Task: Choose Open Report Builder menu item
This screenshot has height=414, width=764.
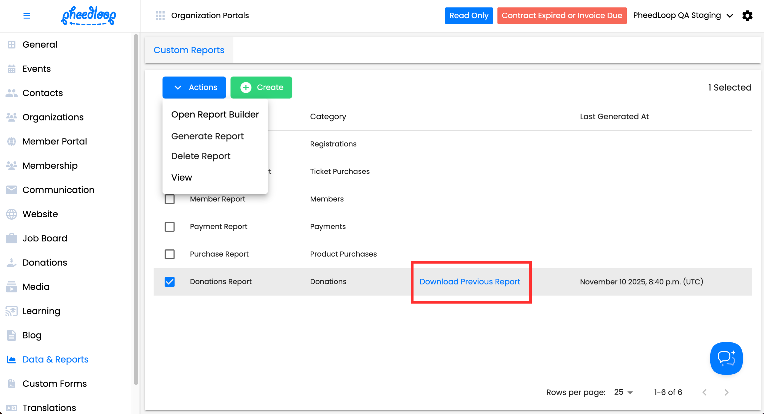Action: click(215, 114)
